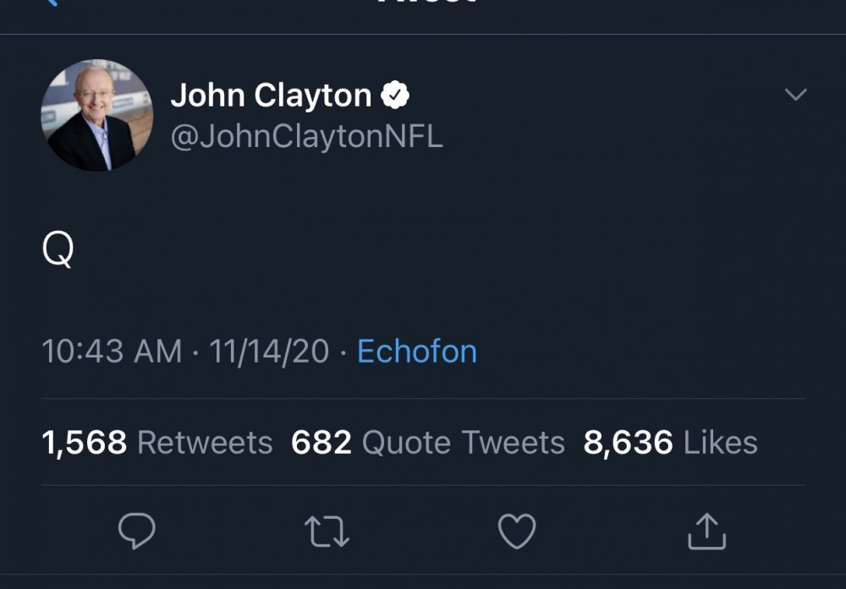The width and height of the screenshot is (846, 589).
Task: Retweet this tweet using the arrows icon
Action: pyautogui.click(x=327, y=532)
